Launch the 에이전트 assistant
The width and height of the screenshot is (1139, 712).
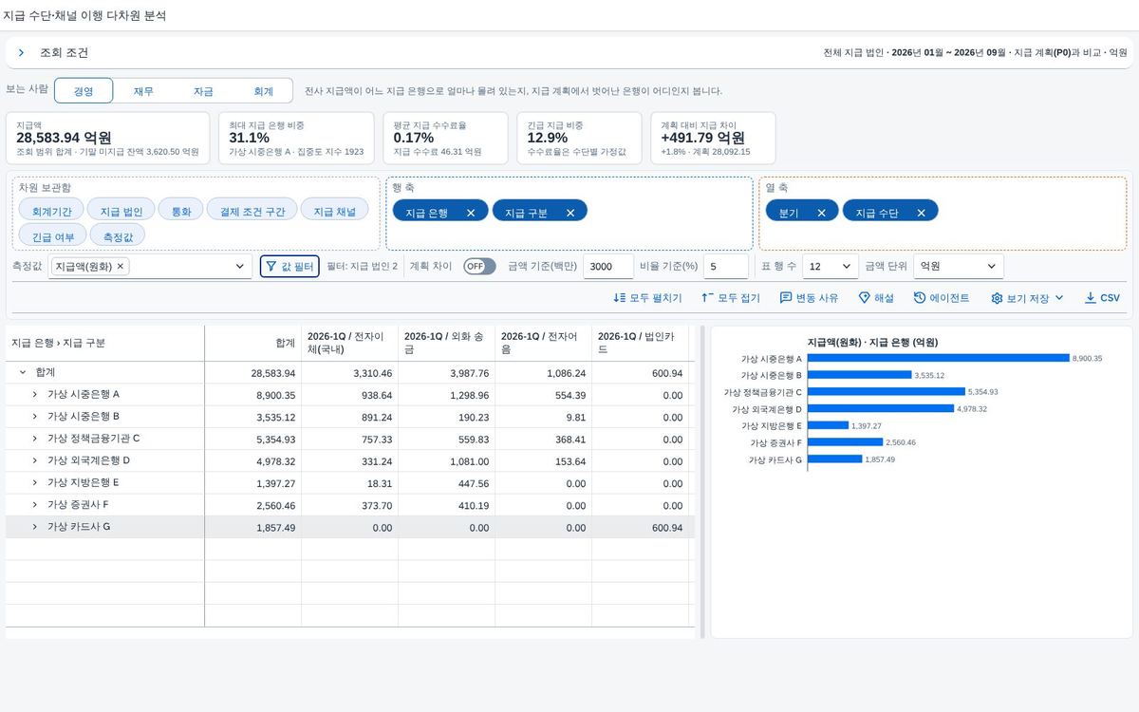pos(942,298)
